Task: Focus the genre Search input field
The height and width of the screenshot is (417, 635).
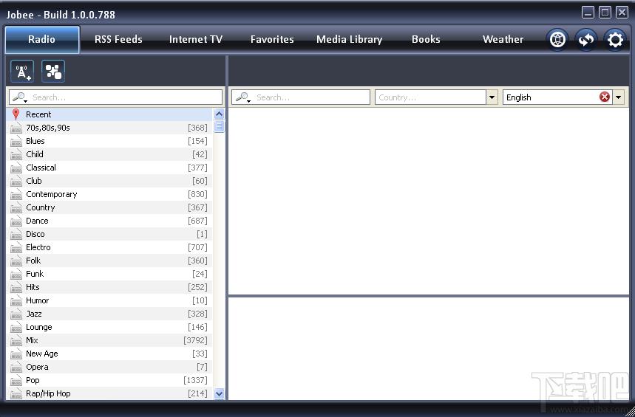Action: [x=116, y=97]
